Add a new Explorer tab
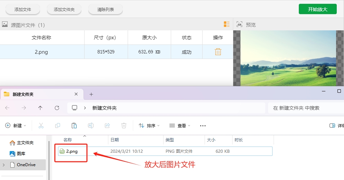Viewport: 344px width, 180px height. coord(91,94)
